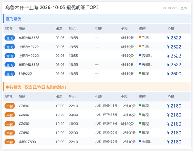Select 上航FM9222 in the 飞猪 row

point(29,47)
